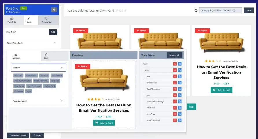Open the Elements tab in layout editor
258x139 pixels.
tap(16, 56)
